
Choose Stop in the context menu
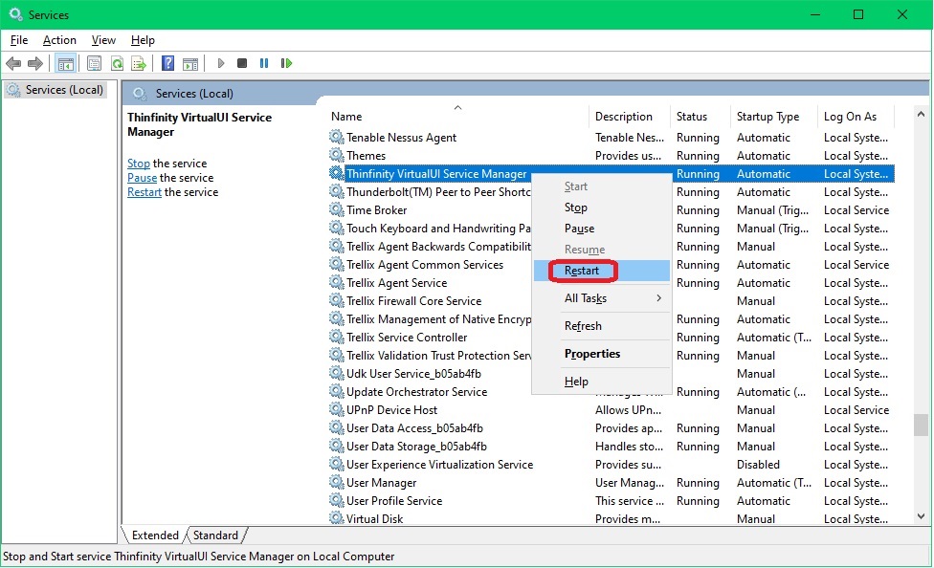(x=602, y=208)
